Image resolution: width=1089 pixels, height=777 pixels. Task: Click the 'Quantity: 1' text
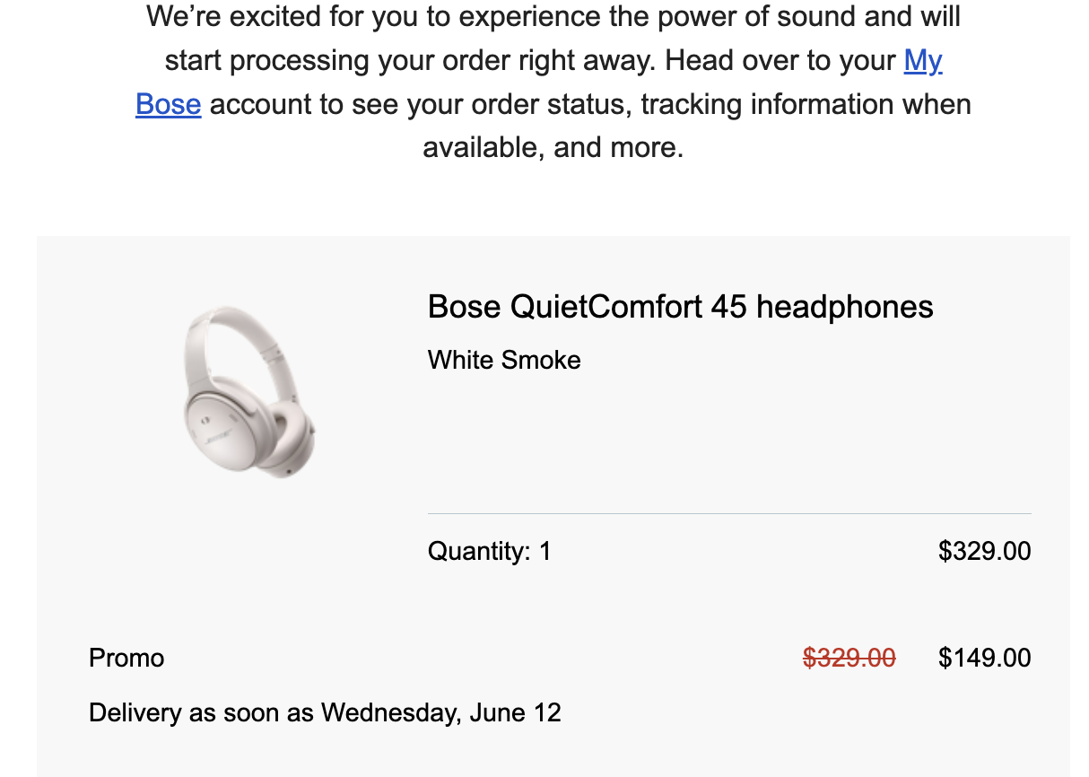point(489,550)
